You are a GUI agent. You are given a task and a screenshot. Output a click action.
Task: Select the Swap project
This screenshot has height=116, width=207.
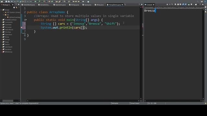[x=6, y=42]
